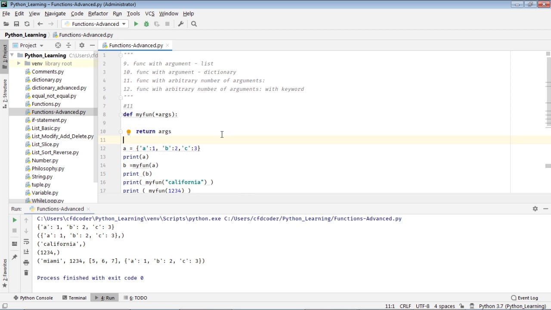Click the Open folder toolbar icon

(x=6, y=24)
